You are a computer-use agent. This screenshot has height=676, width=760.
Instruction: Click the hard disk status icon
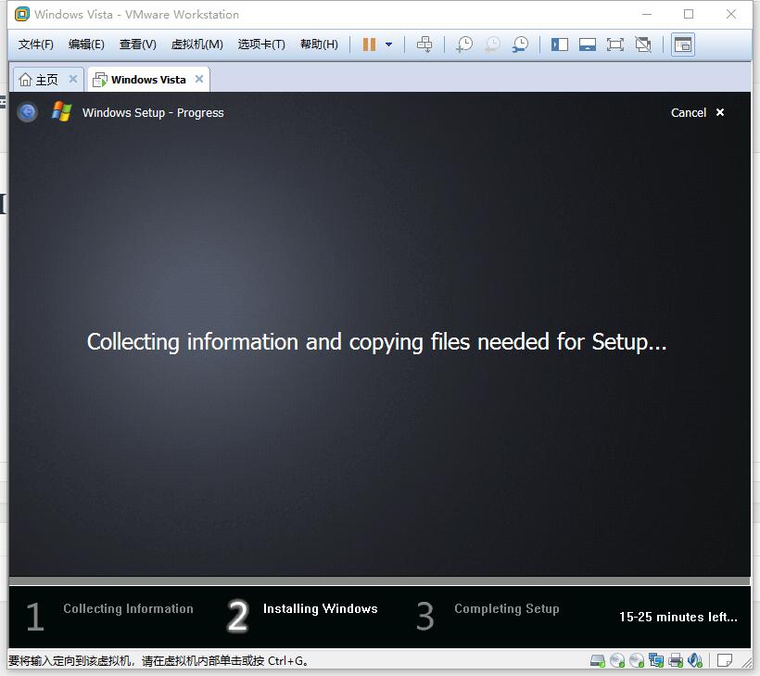598,660
